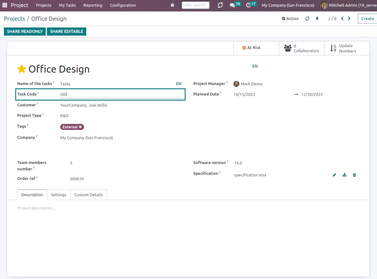Toggle the favorite star for Office Design
Screen dimensions: 377x279
tap(22, 69)
